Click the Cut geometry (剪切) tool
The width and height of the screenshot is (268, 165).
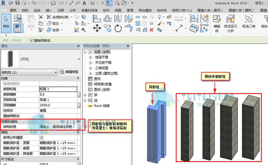53,23
